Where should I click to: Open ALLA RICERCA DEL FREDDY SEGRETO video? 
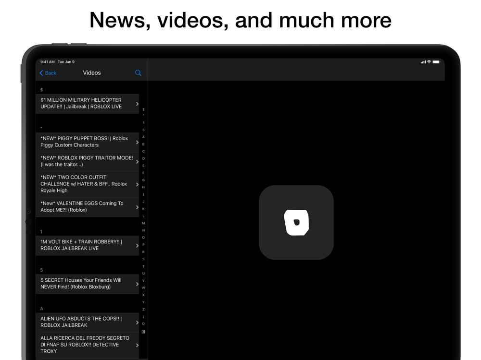(88, 345)
